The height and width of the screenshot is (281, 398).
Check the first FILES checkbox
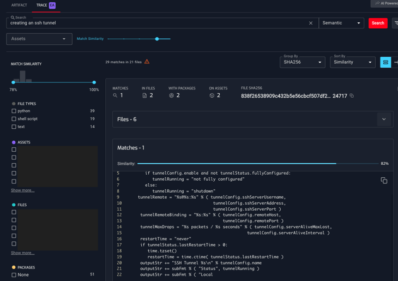click(14, 212)
